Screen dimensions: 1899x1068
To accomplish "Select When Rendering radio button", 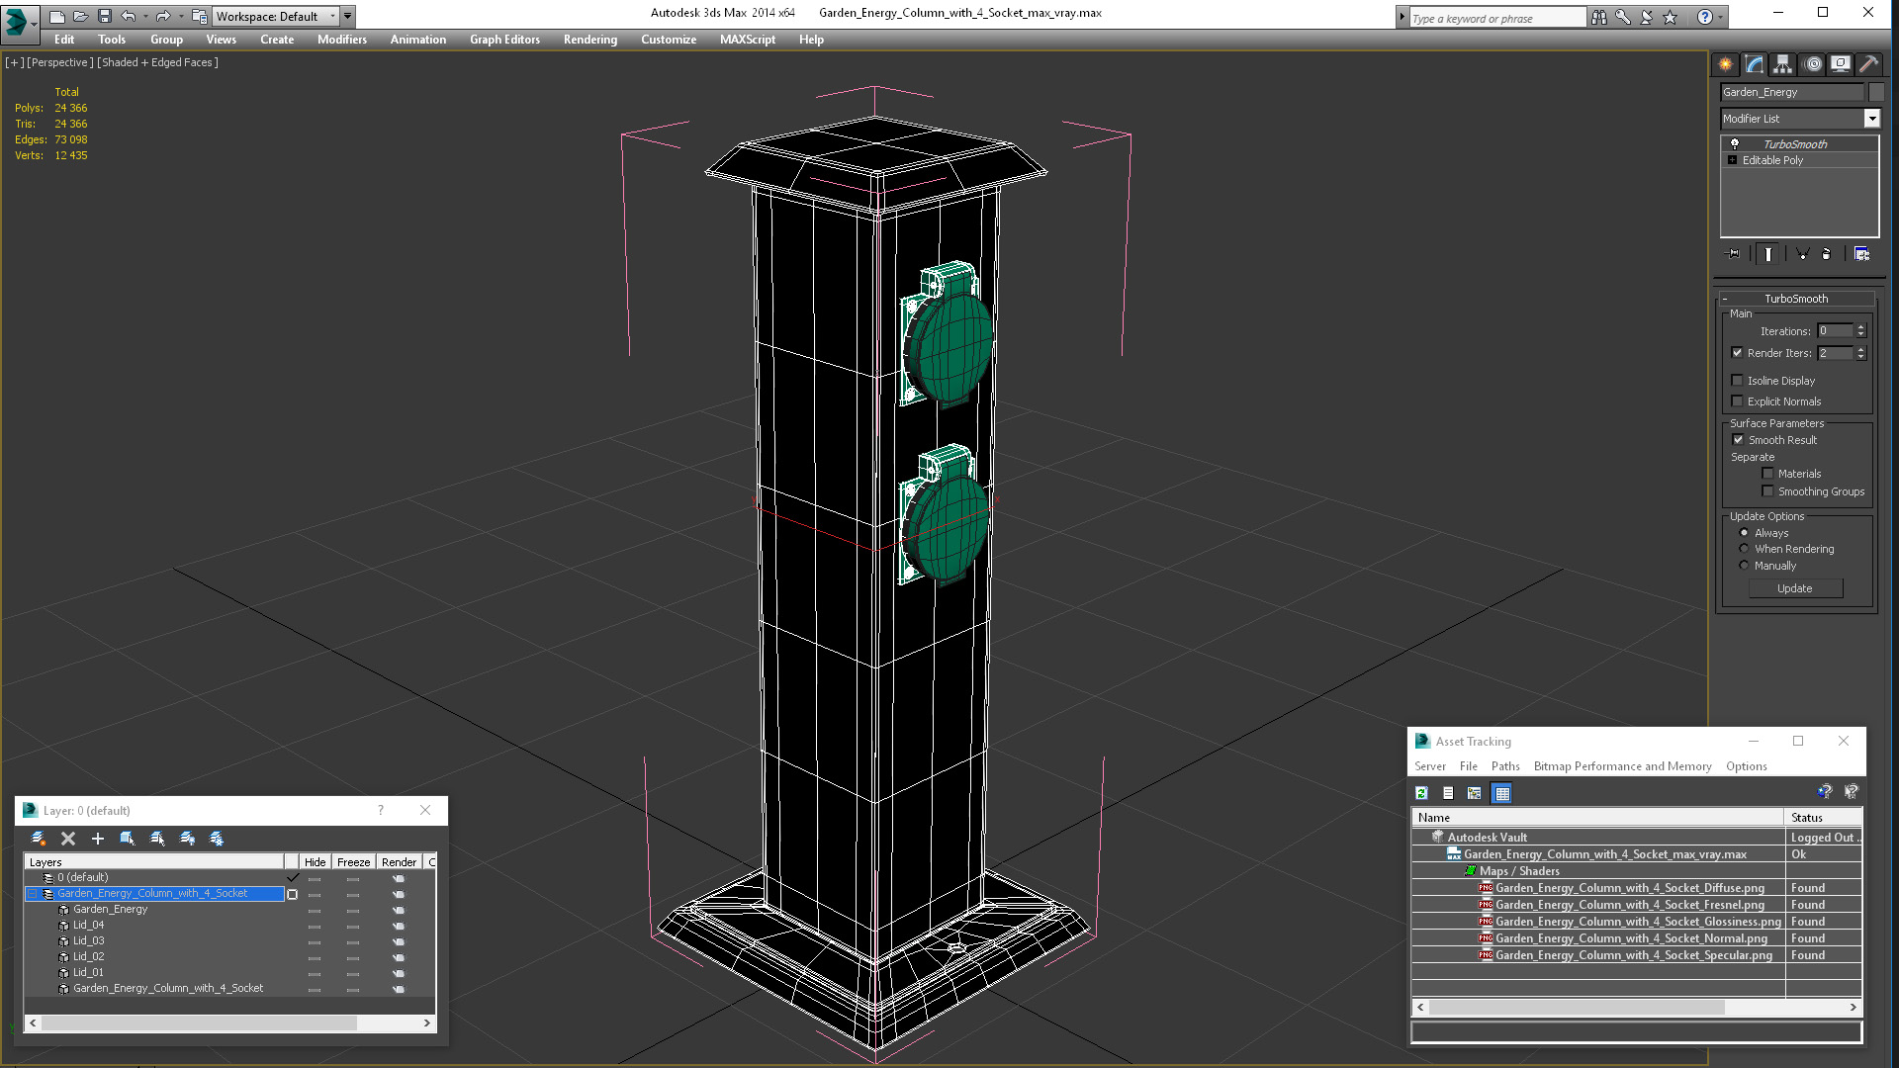I will [x=1745, y=549].
